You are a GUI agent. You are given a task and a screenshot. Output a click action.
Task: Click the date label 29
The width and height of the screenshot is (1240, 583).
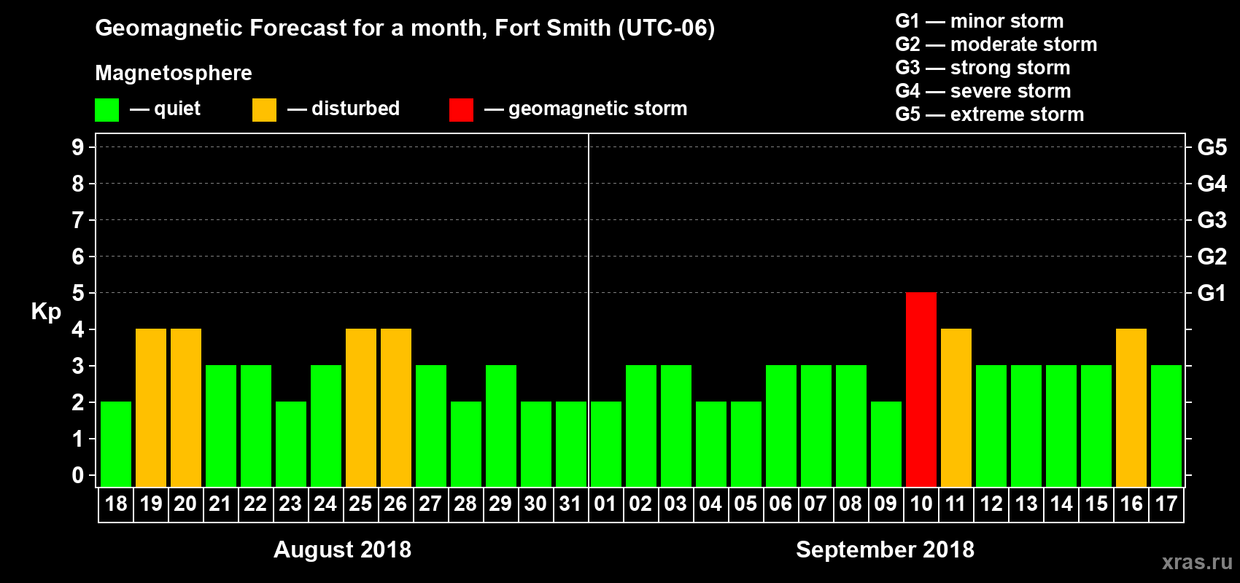500,504
